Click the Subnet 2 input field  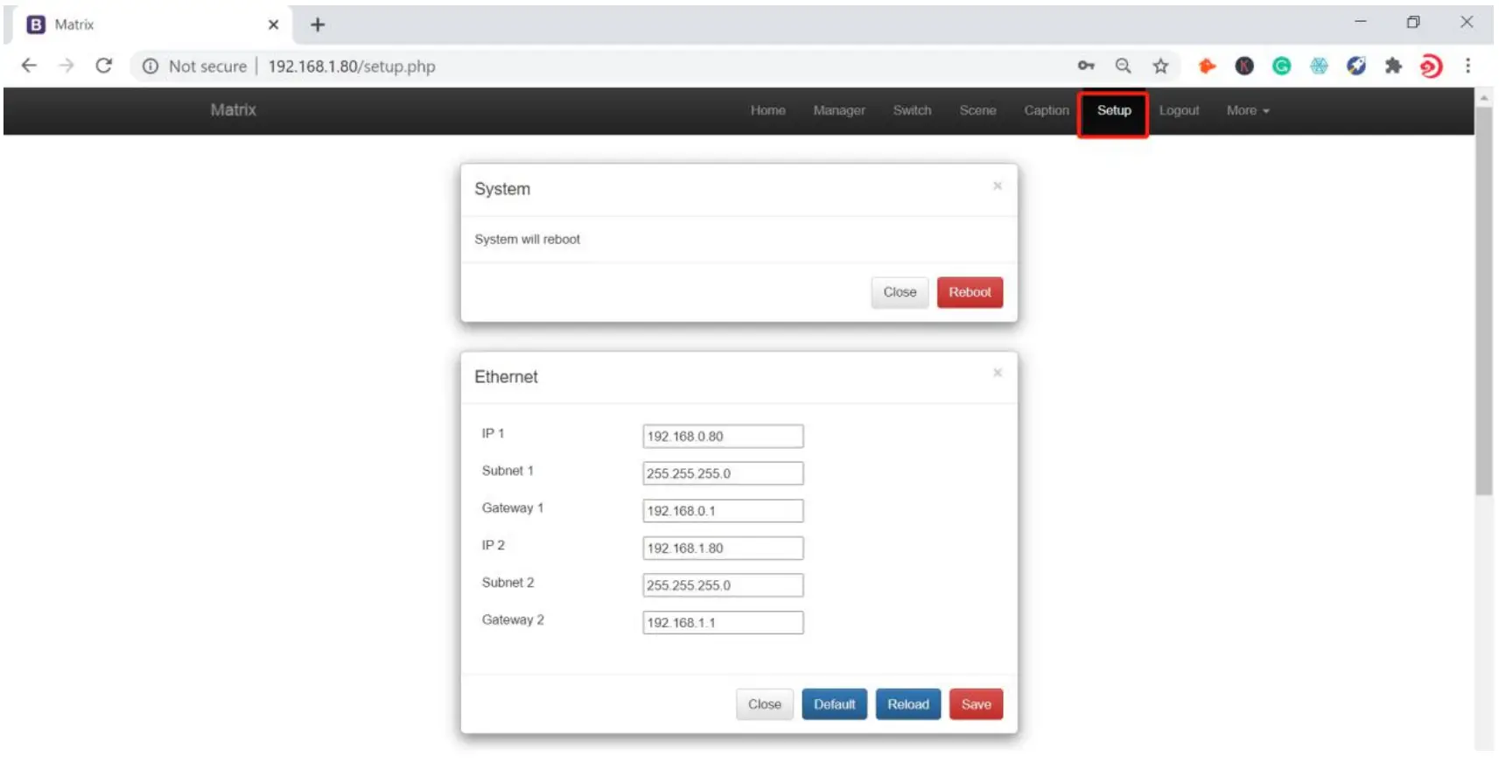tap(723, 584)
